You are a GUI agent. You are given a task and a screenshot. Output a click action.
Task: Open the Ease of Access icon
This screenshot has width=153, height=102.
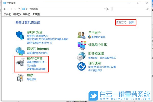pos(82,66)
